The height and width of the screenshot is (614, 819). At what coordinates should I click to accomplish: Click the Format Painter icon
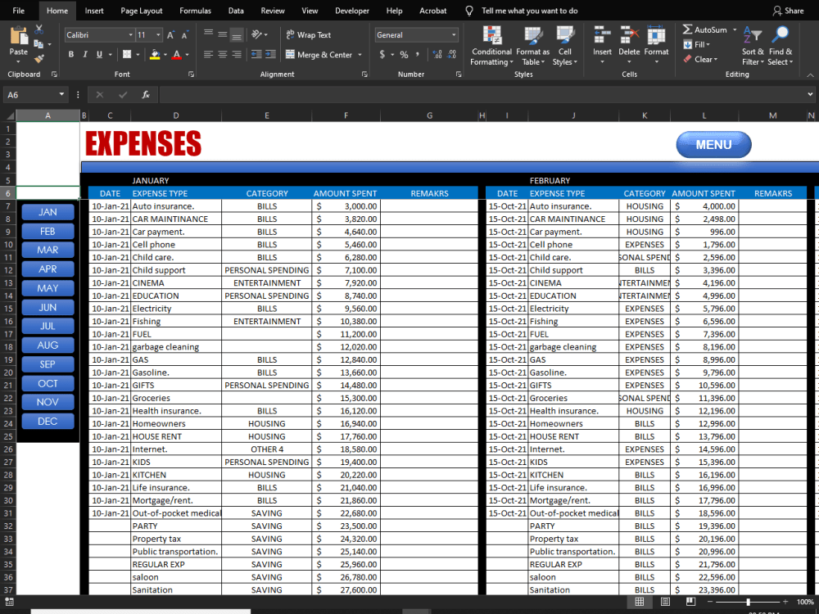(x=38, y=59)
